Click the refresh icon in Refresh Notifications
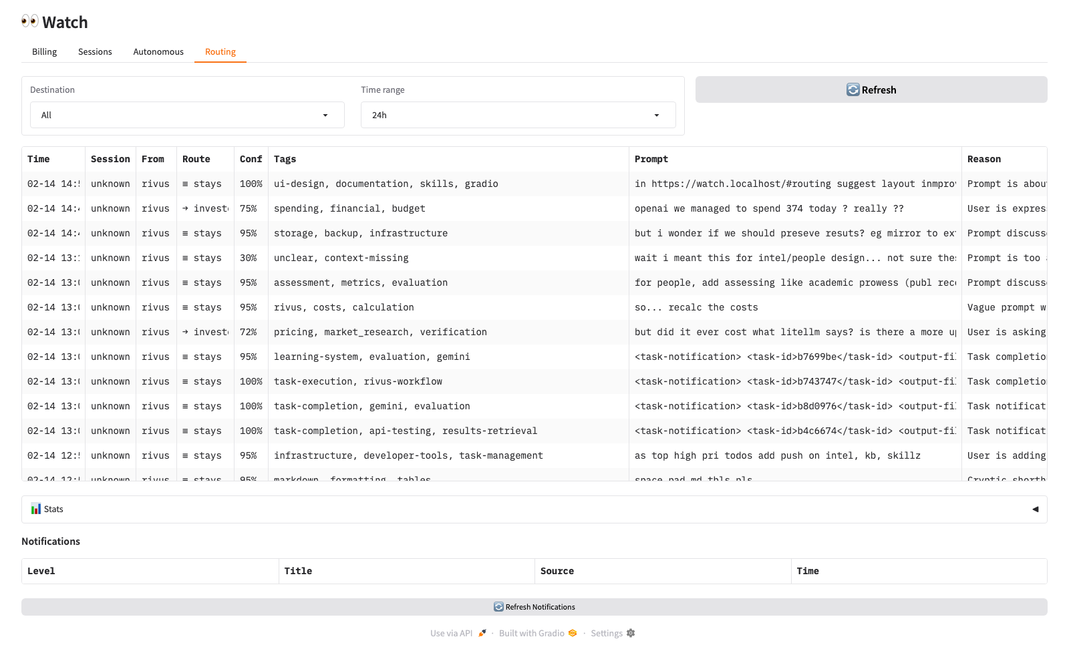The image size is (1069, 651). pyautogui.click(x=498, y=607)
